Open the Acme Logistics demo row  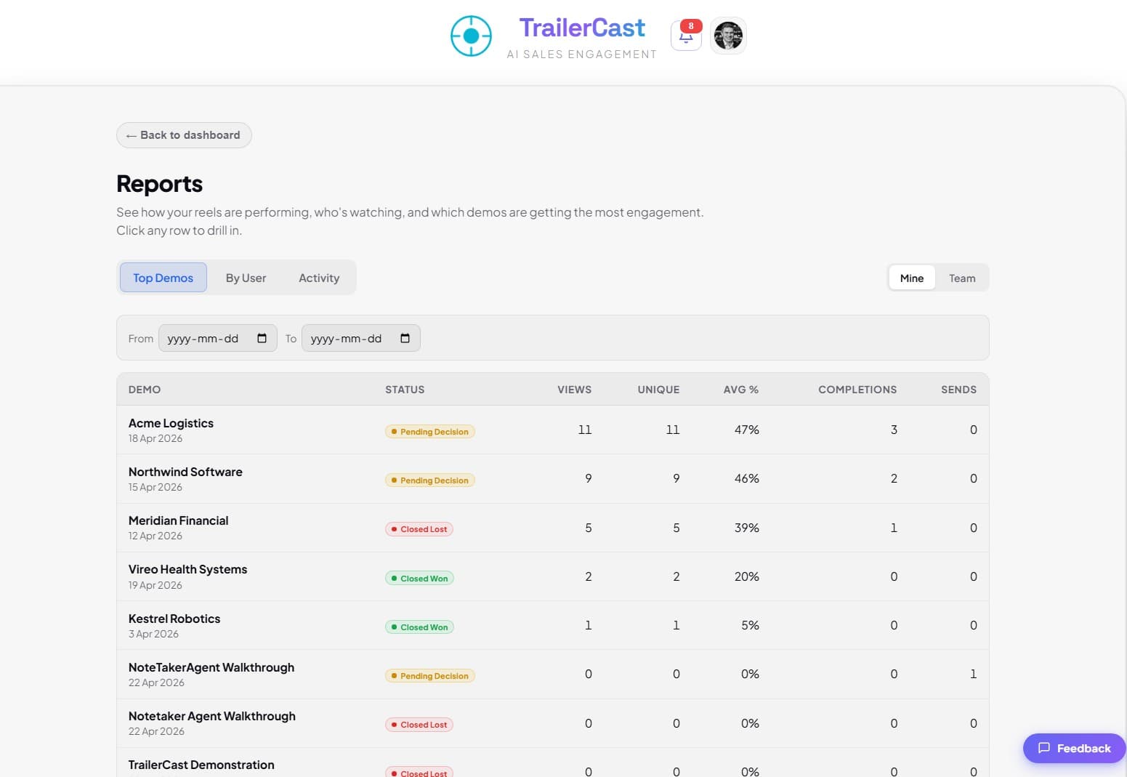(x=553, y=430)
